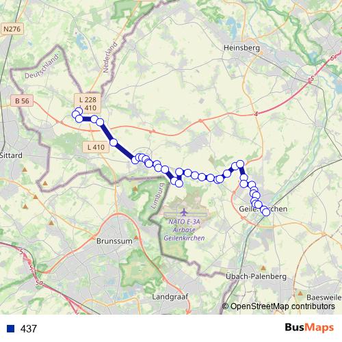
Task: Click the northwesternmost stop marker of route
Action: point(79,111)
